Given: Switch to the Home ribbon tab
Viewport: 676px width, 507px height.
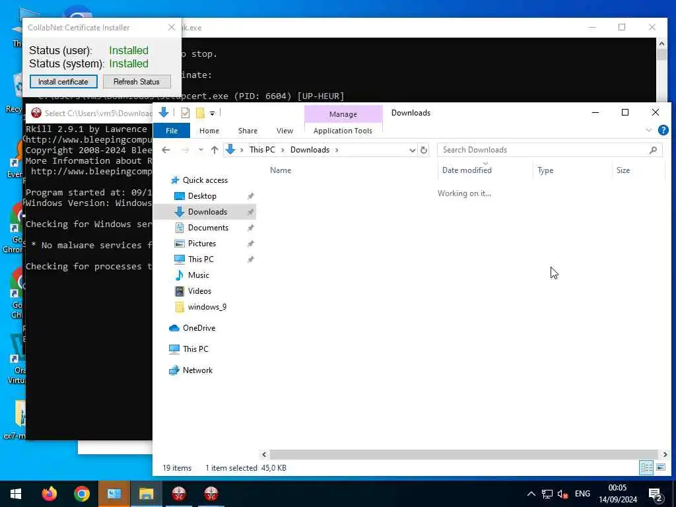Looking at the screenshot, I should pos(209,131).
